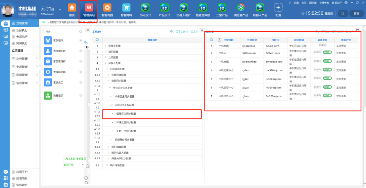Click the 搜索 input field
366x188 pixels.
click(x=63, y=31)
